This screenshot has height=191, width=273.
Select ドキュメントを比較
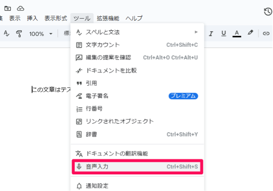[x=137, y=71]
